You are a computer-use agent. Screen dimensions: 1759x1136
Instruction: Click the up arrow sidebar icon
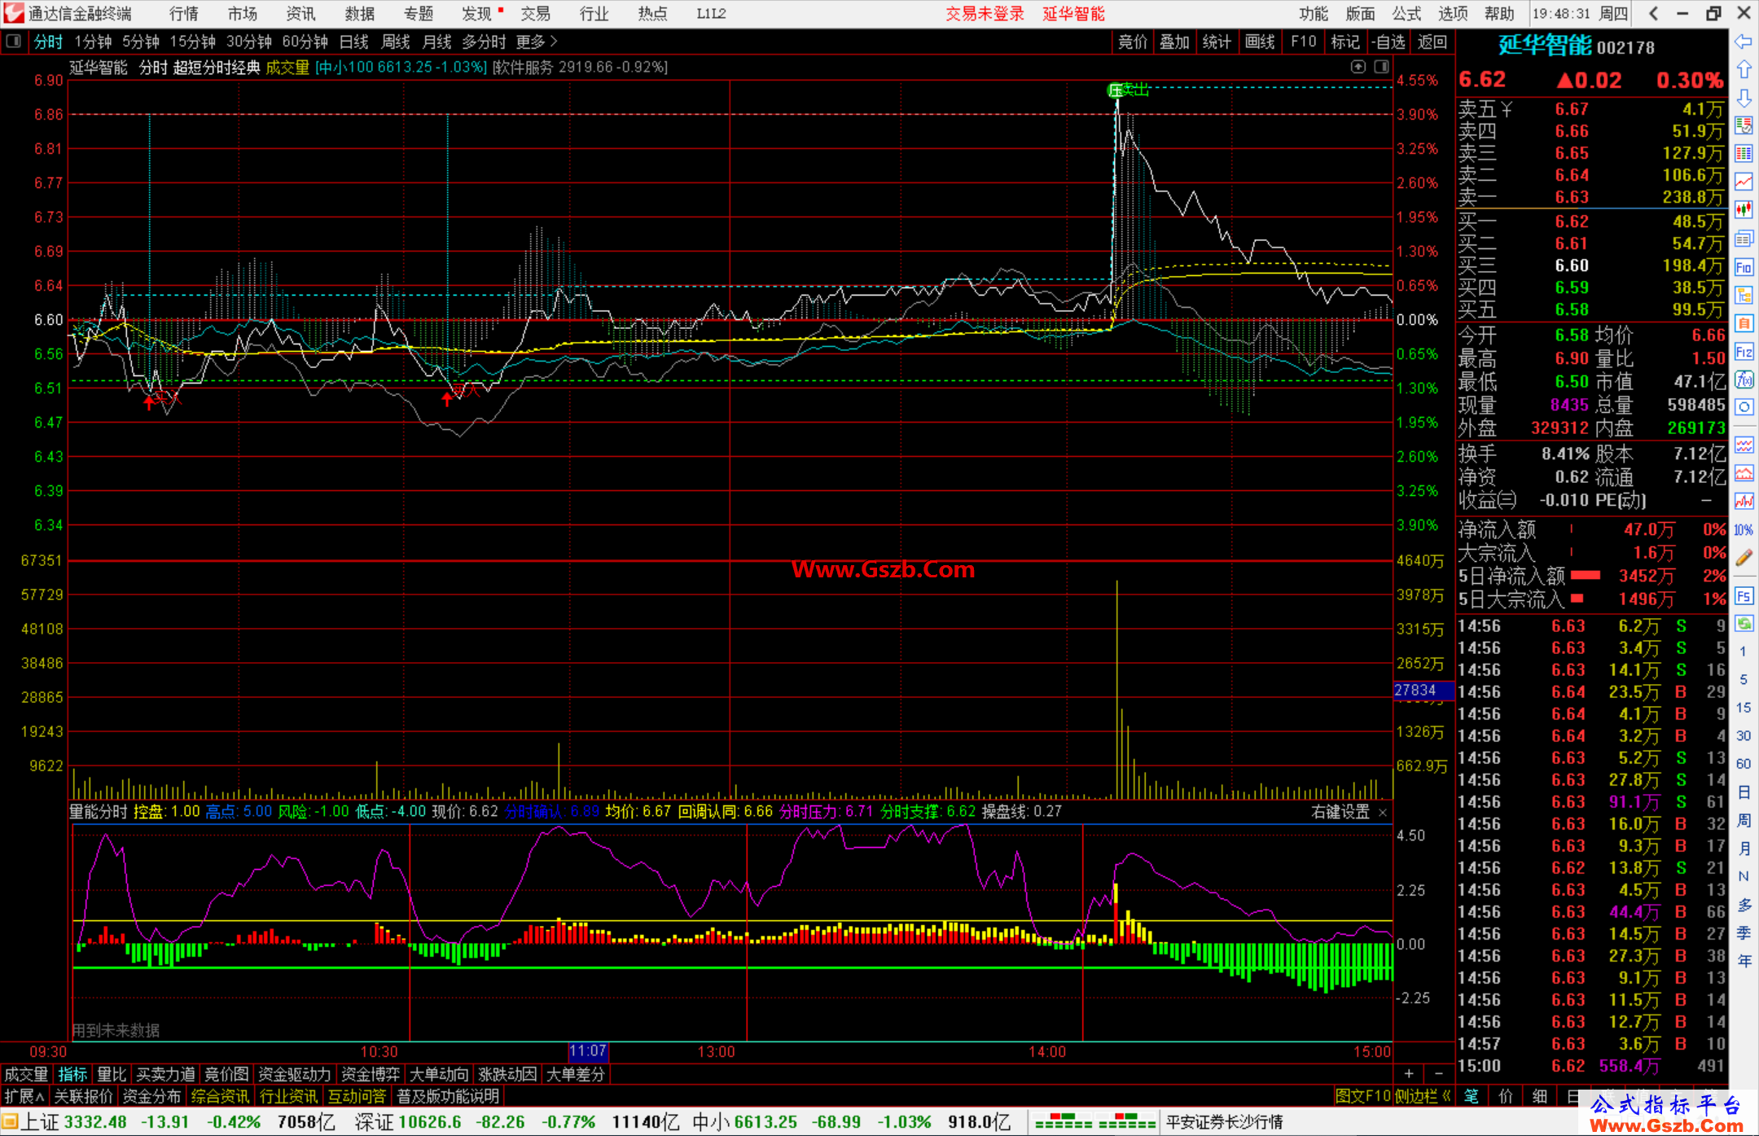click(x=1744, y=70)
